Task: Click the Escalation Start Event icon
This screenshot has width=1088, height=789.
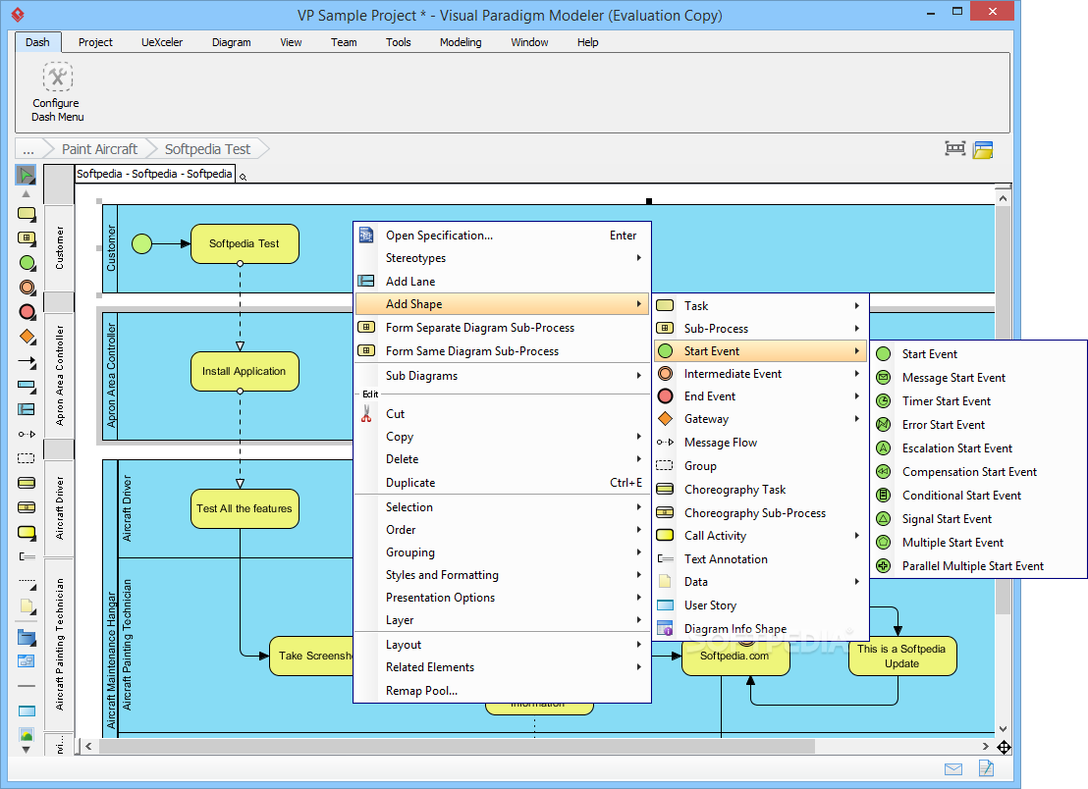Action: click(884, 448)
